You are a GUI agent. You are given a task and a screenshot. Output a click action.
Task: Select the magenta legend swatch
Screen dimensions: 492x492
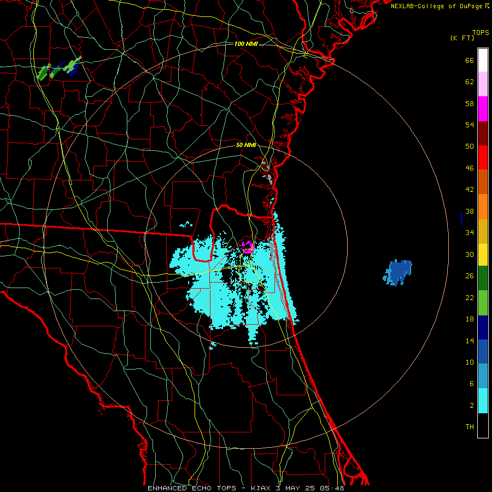click(x=483, y=109)
